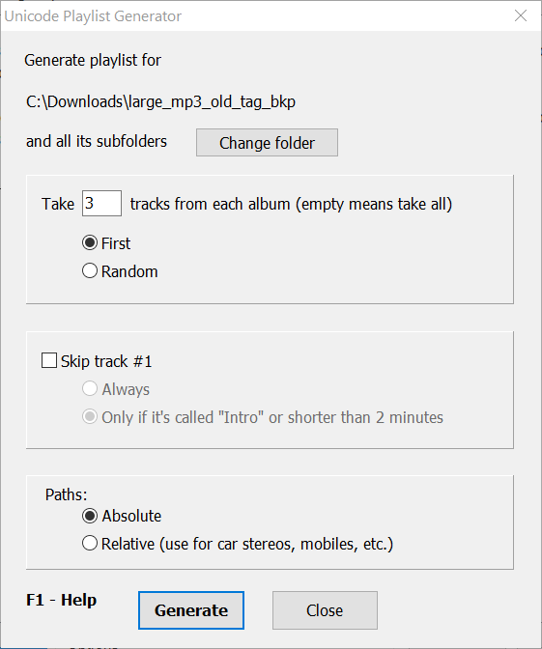Close the dialog with the title bar X
542x649 pixels.
[x=521, y=15]
